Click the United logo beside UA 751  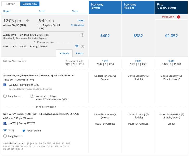[x=5, y=123]
